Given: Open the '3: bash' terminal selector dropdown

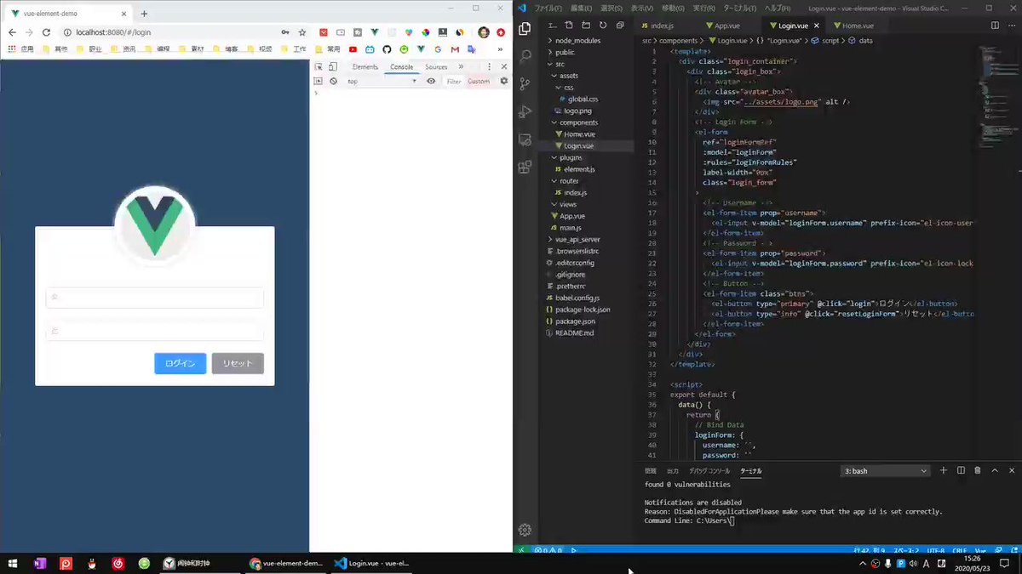Looking at the screenshot, I should (x=886, y=470).
